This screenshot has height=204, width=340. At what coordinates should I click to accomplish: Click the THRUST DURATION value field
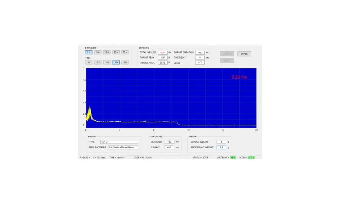click(200, 52)
